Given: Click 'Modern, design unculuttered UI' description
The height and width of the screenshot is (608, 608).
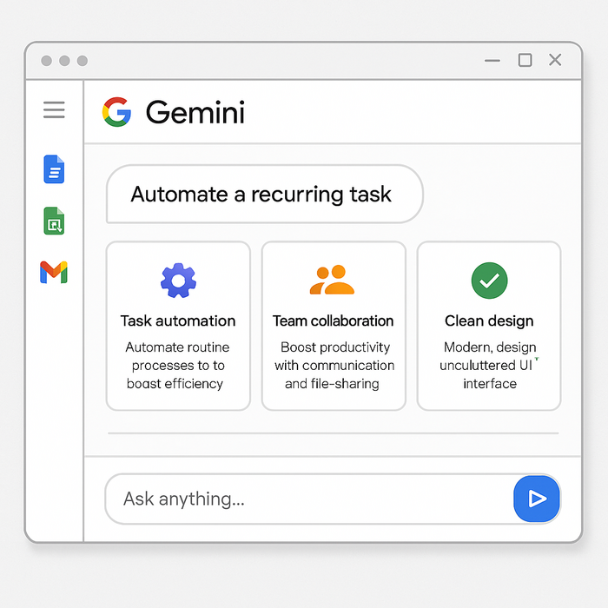Looking at the screenshot, I should click(x=490, y=366).
